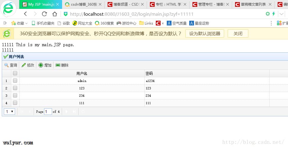
Task: Open the 网址大全 bookmark
Action: click(82, 23)
